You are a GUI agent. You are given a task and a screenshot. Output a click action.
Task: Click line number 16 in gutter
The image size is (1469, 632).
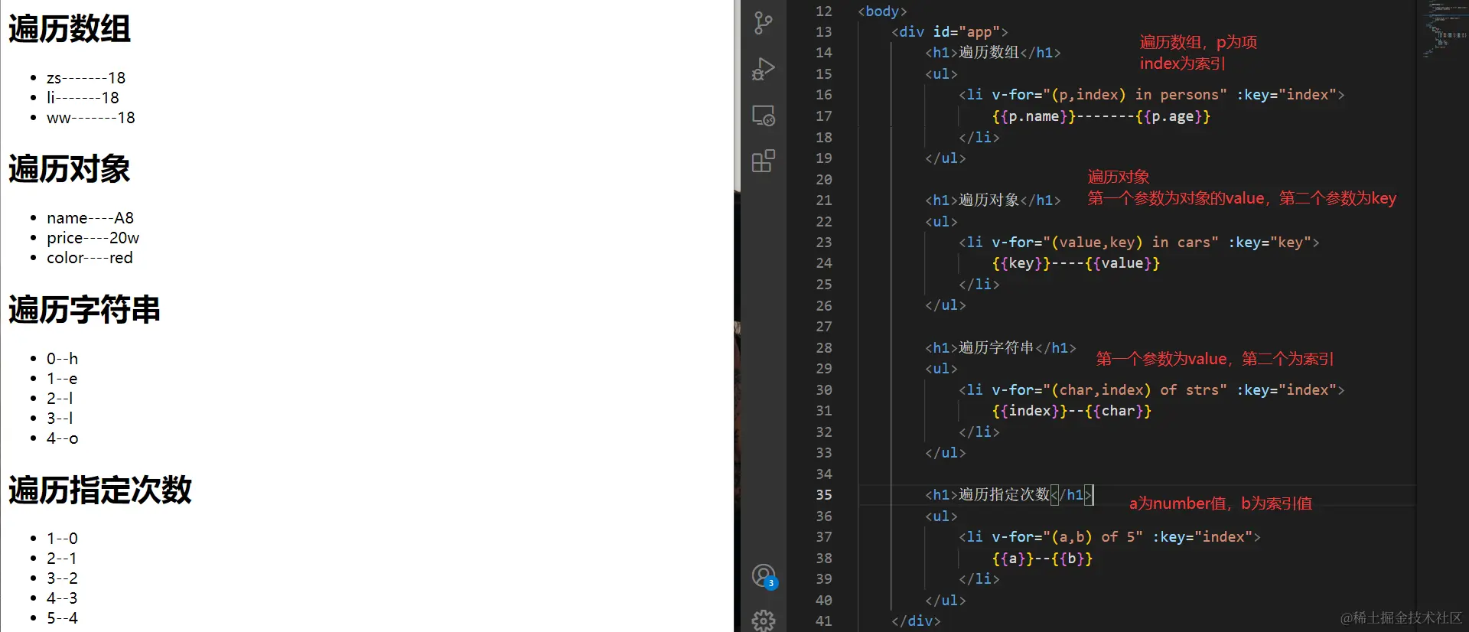[x=823, y=95]
